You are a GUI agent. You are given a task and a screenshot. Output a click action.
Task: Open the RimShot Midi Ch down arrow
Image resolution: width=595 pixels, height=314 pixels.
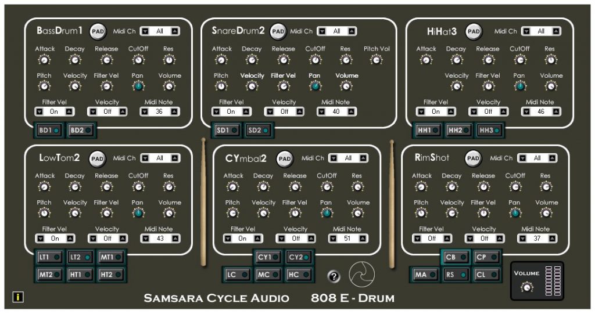pos(522,158)
